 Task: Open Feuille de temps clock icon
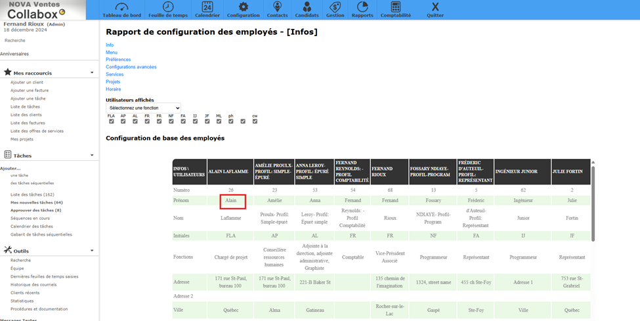point(168,9)
